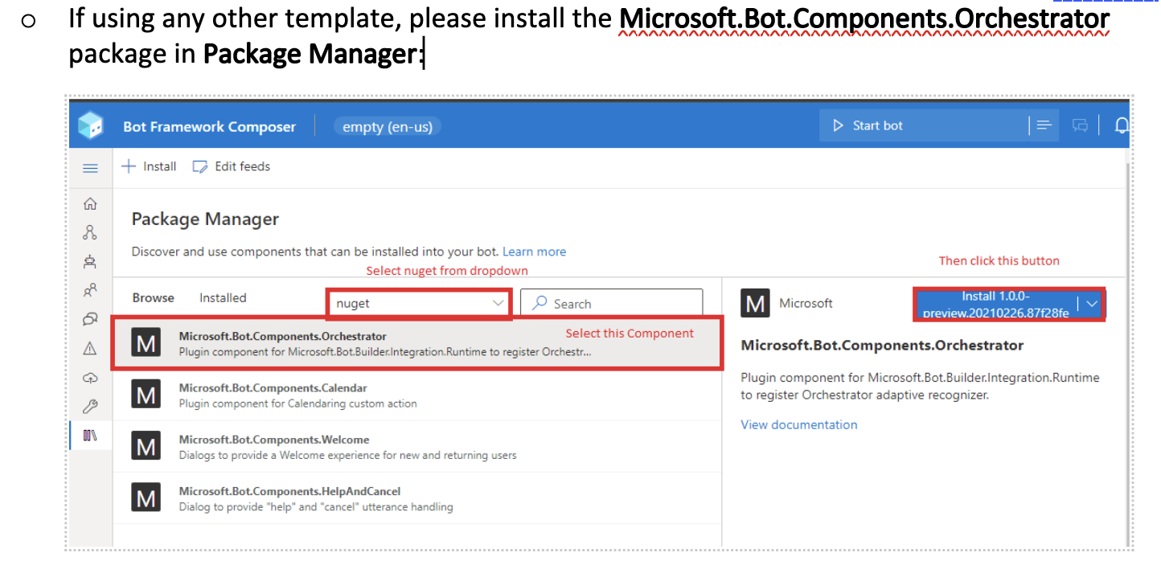Open the View documentation link

798,424
